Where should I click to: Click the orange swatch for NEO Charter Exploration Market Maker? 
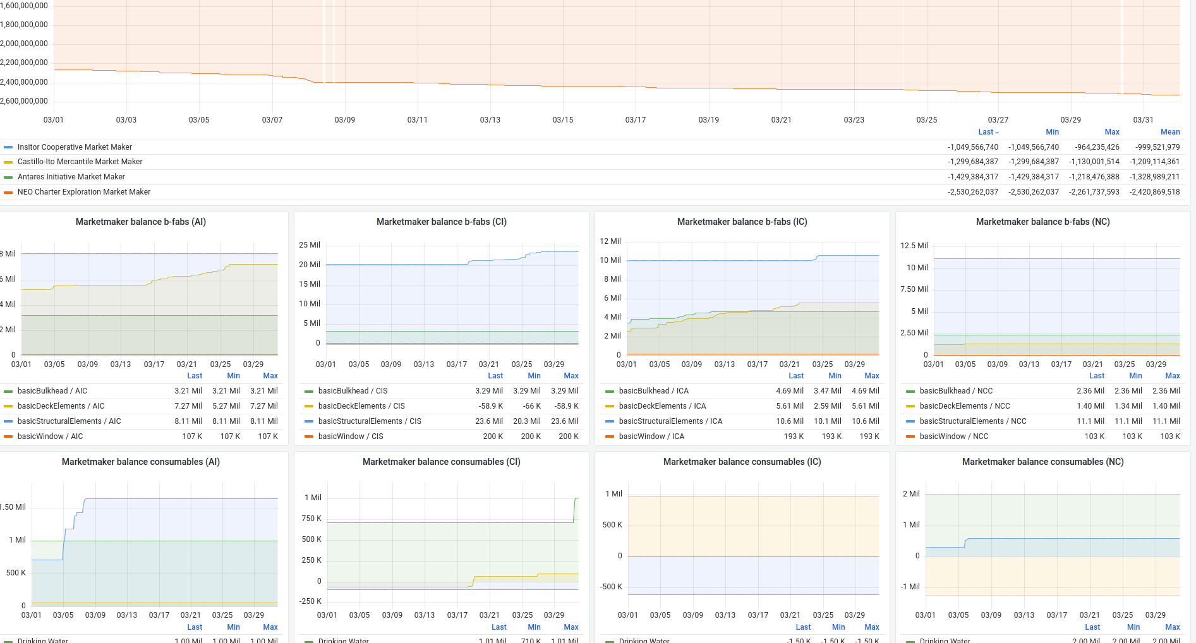pos(8,193)
